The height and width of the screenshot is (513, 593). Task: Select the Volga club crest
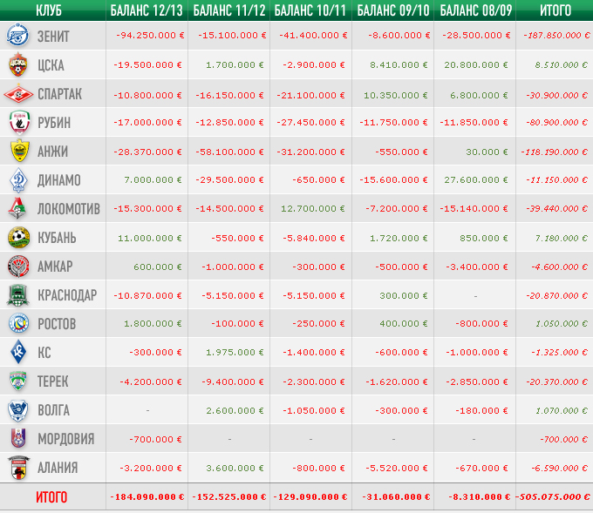click(17, 410)
